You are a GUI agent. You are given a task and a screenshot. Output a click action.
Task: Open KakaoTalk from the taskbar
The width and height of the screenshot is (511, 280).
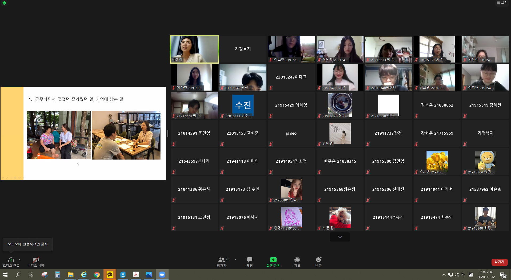click(x=110, y=274)
